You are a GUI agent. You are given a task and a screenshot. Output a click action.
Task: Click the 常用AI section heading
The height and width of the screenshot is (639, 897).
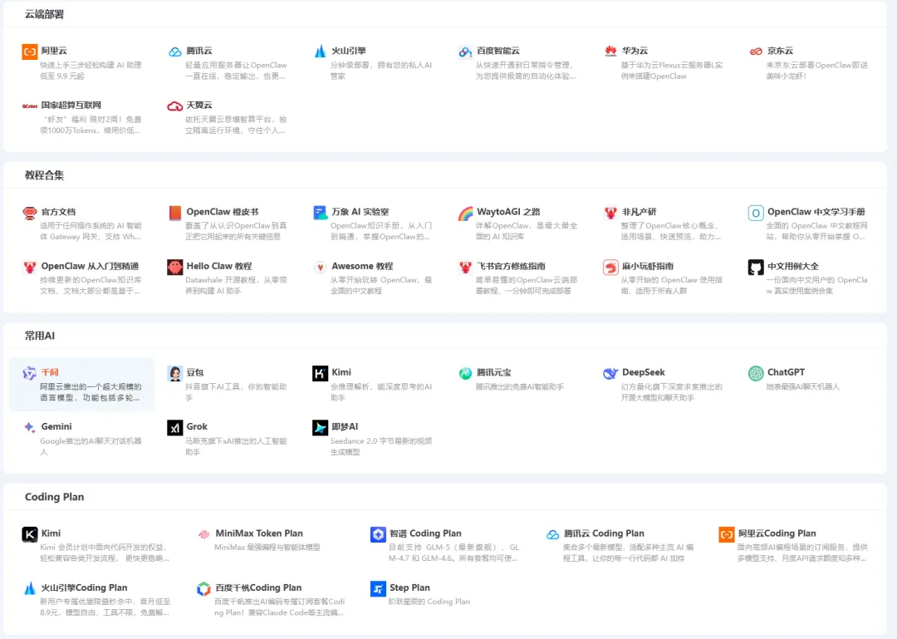point(40,336)
